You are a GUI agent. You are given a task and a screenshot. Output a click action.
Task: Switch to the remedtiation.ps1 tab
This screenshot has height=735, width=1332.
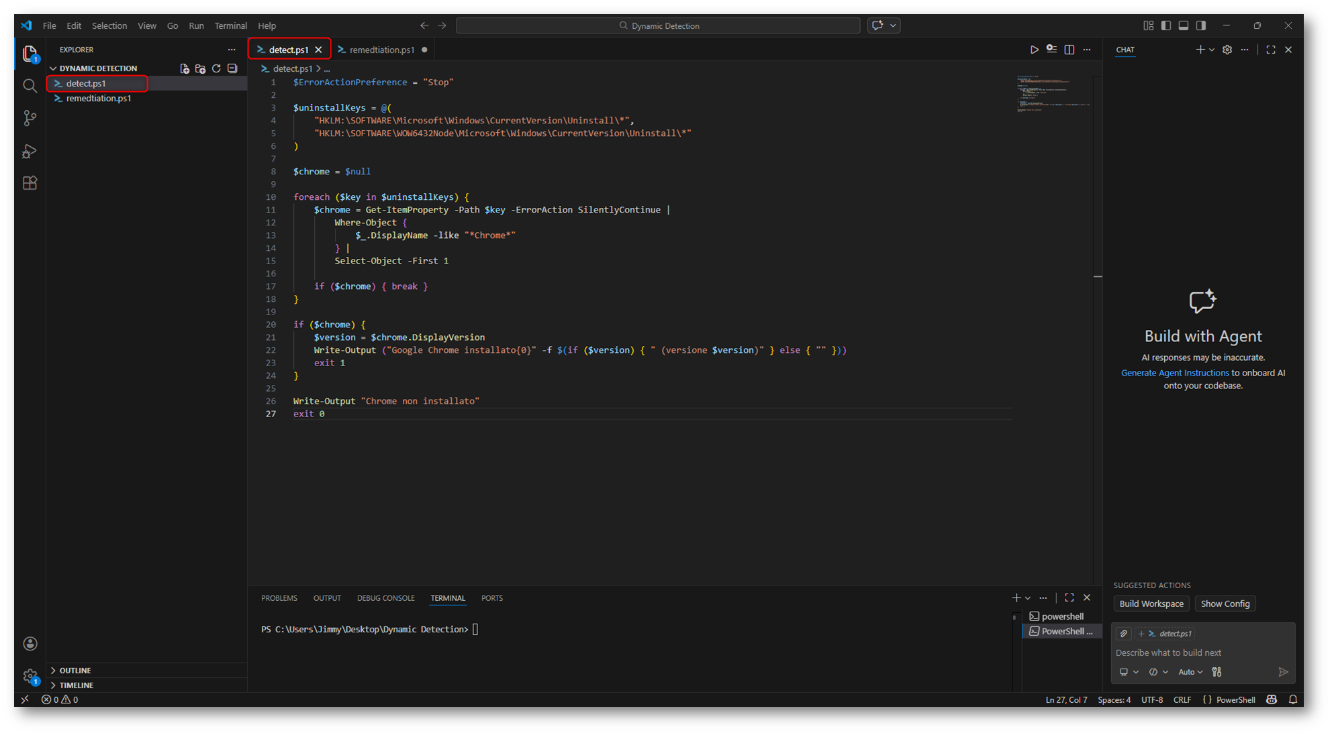381,50
